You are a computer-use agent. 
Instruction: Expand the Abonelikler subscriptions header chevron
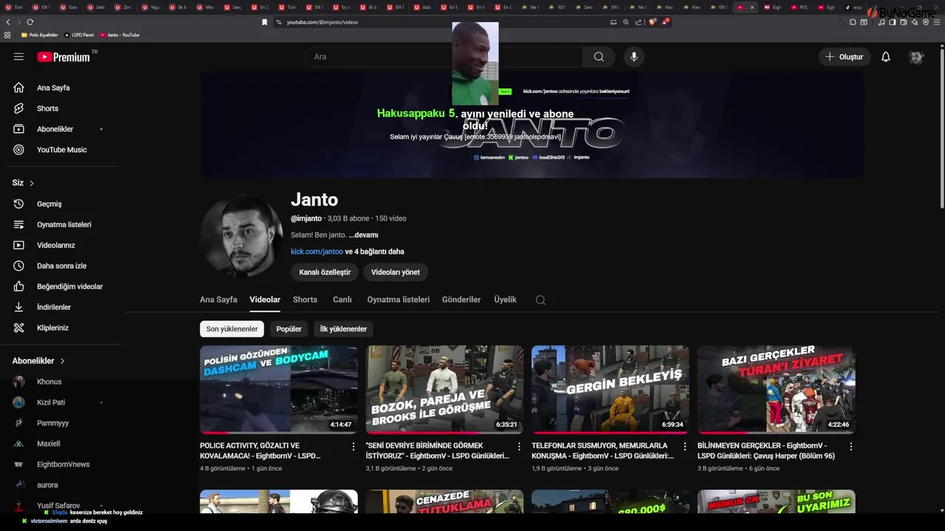[63, 361]
